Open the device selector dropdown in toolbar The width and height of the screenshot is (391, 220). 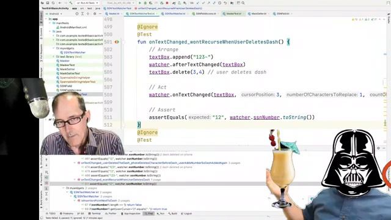120,3
